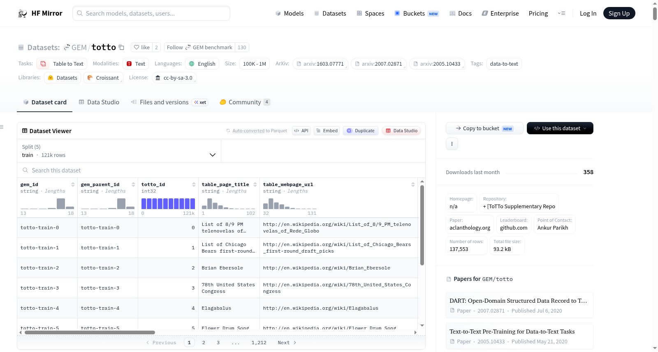The height and width of the screenshot is (352, 658).
Task: Switch to the Data Studio tab
Action: pos(99,102)
